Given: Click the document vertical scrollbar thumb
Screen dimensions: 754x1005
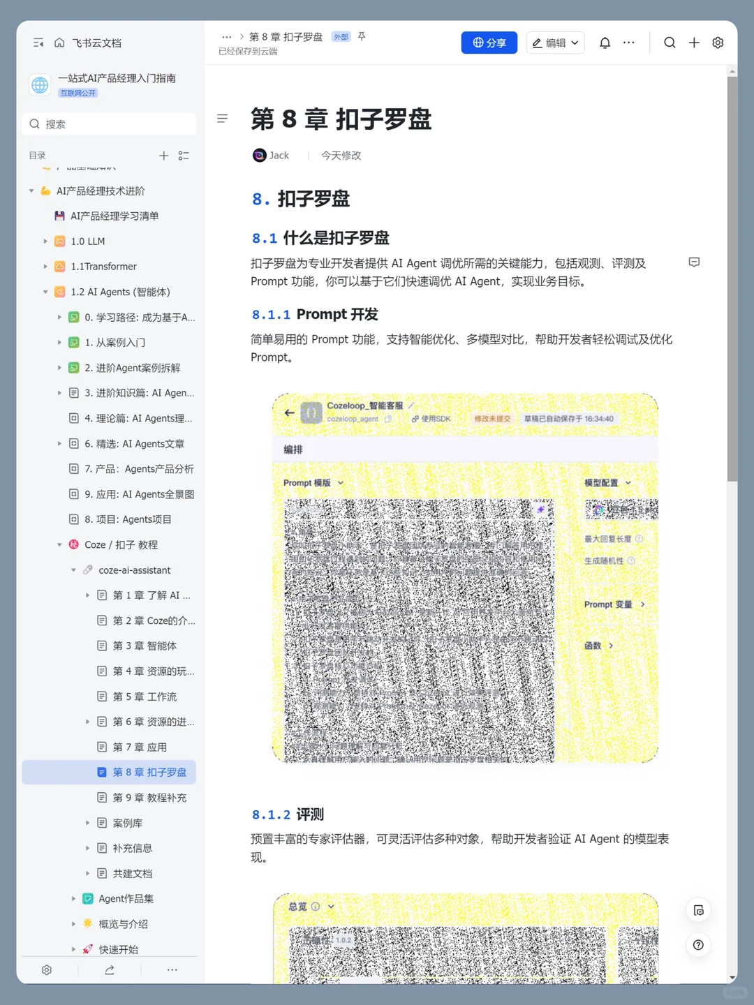Looking at the screenshot, I should [x=732, y=278].
